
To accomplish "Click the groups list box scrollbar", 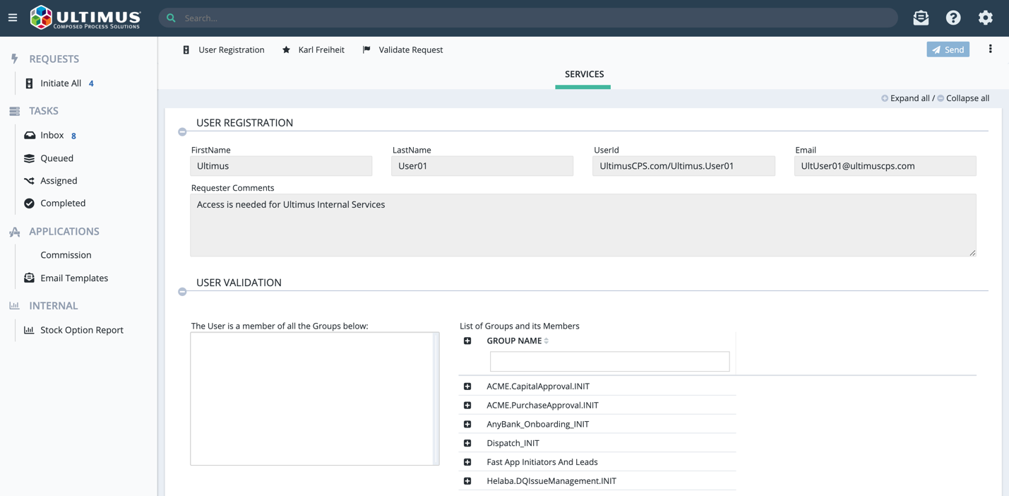I will (x=436, y=399).
